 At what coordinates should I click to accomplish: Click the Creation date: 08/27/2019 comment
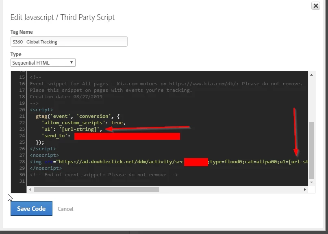pos(66,97)
